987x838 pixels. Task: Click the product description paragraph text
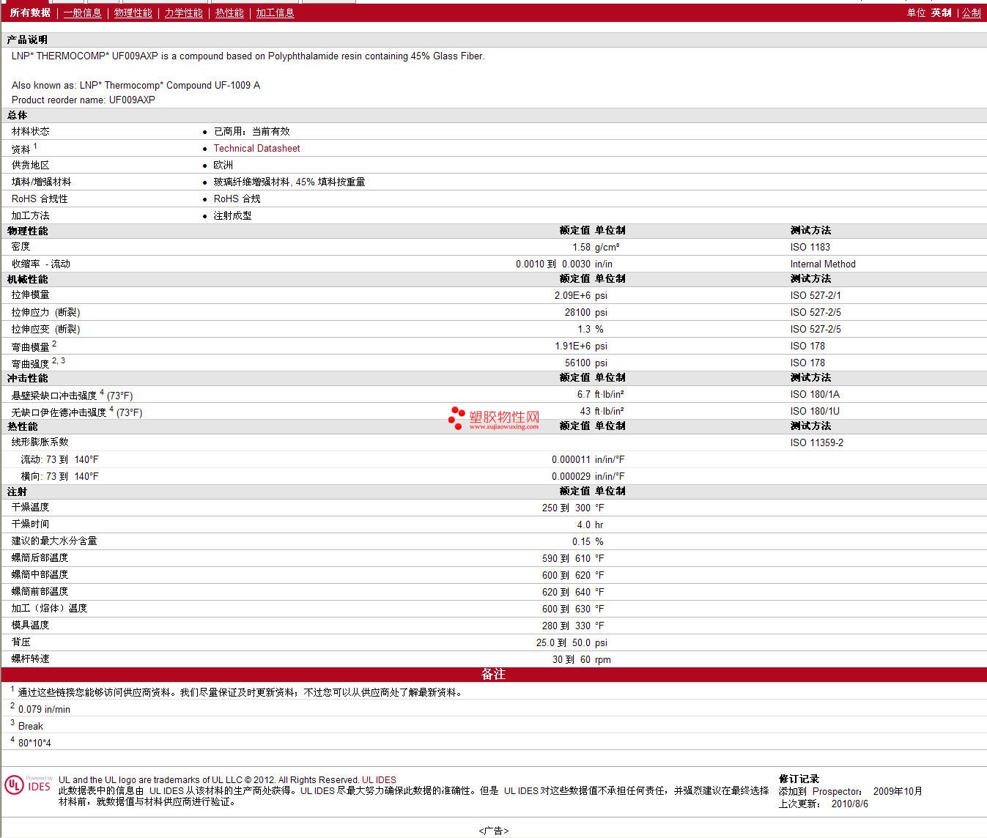tap(248, 56)
